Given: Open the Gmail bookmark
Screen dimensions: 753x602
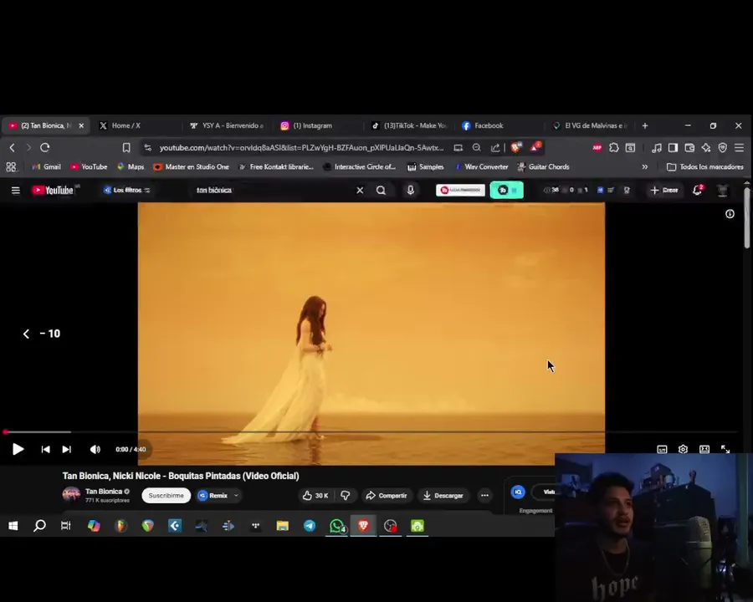Looking at the screenshot, I should click(47, 167).
